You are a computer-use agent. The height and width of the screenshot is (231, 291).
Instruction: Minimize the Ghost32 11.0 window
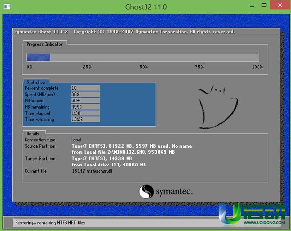pos(252,6)
